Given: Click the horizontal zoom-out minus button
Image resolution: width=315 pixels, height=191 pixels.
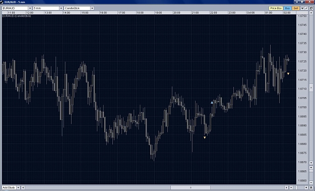Looking at the screenshot, I should (x=291, y=187).
